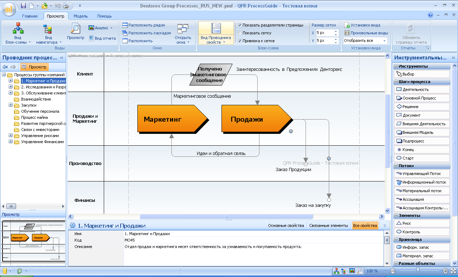Select the Информационный поток flow tool
The width and height of the screenshot is (458, 277).
[422, 182]
